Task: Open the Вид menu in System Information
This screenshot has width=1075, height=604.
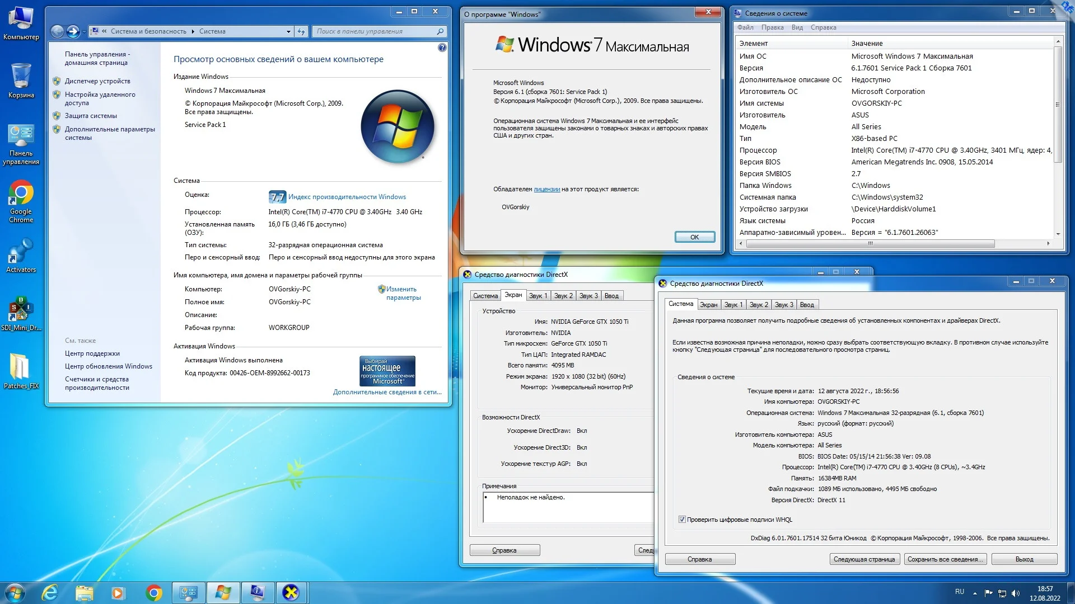Action: [x=797, y=27]
